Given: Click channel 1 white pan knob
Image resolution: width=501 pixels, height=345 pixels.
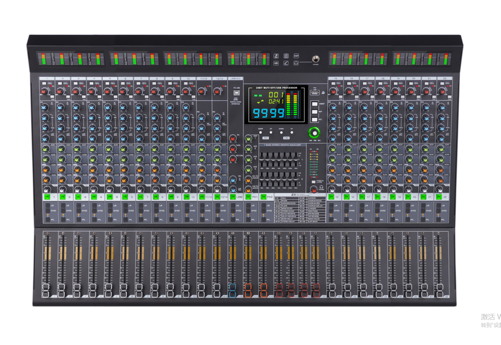Looking at the screenshot, I should tap(46, 188).
